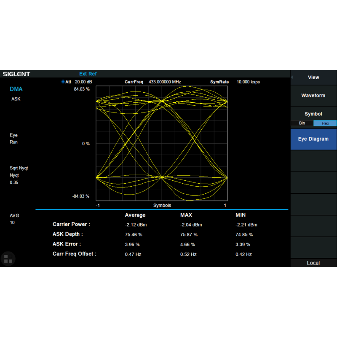The height and width of the screenshot is (337, 337).
Task: Click the filter alpha value 0.35
Action: pyautogui.click(x=15, y=183)
